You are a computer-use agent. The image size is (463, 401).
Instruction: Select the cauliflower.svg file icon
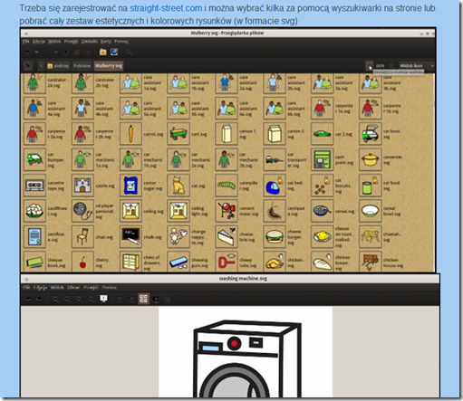click(34, 211)
